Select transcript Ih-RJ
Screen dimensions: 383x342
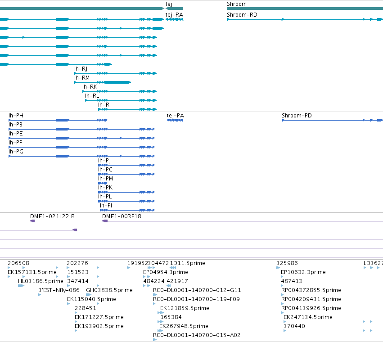[81, 69]
